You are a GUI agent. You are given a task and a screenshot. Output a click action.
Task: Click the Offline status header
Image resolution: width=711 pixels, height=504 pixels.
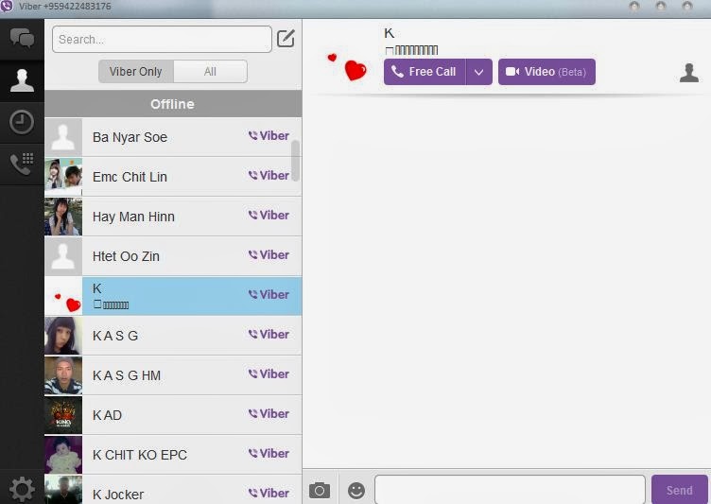[173, 104]
